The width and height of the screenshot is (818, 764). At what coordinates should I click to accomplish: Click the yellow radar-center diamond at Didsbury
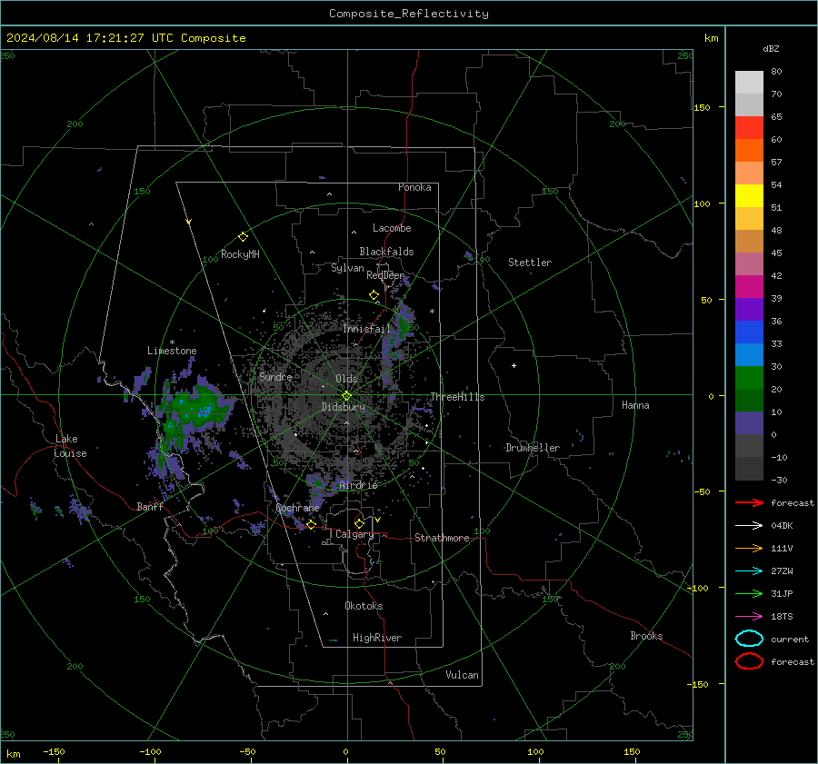pyautogui.click(x=346, y=396)
